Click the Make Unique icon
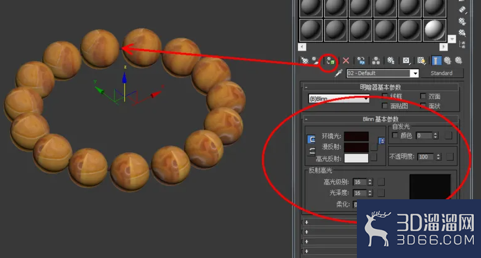This screenshot has width=481, height=258. [375, 61]
